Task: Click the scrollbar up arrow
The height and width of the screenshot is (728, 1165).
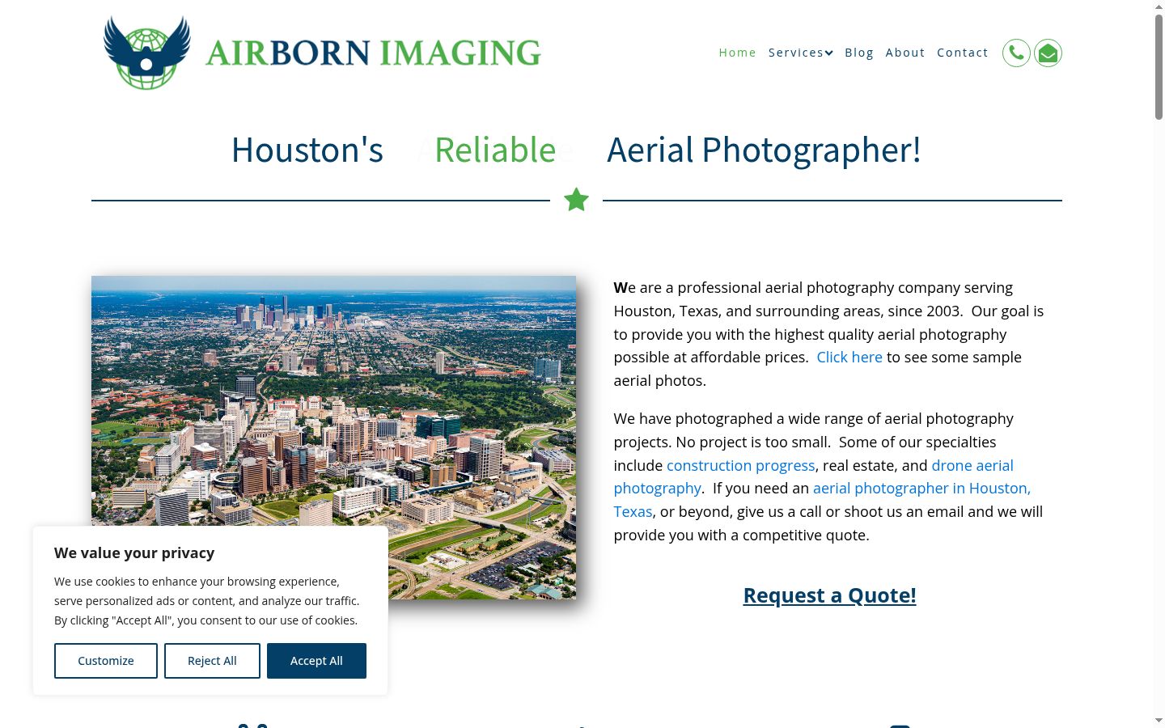Action: (1159, 6)
